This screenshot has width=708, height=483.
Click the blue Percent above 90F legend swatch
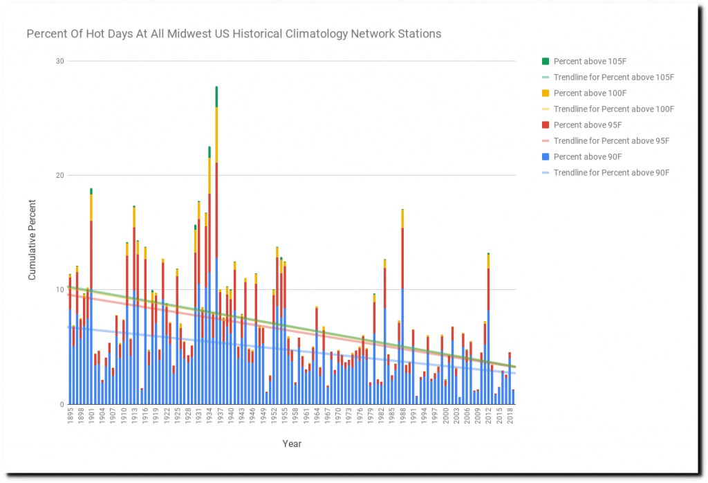545,157
